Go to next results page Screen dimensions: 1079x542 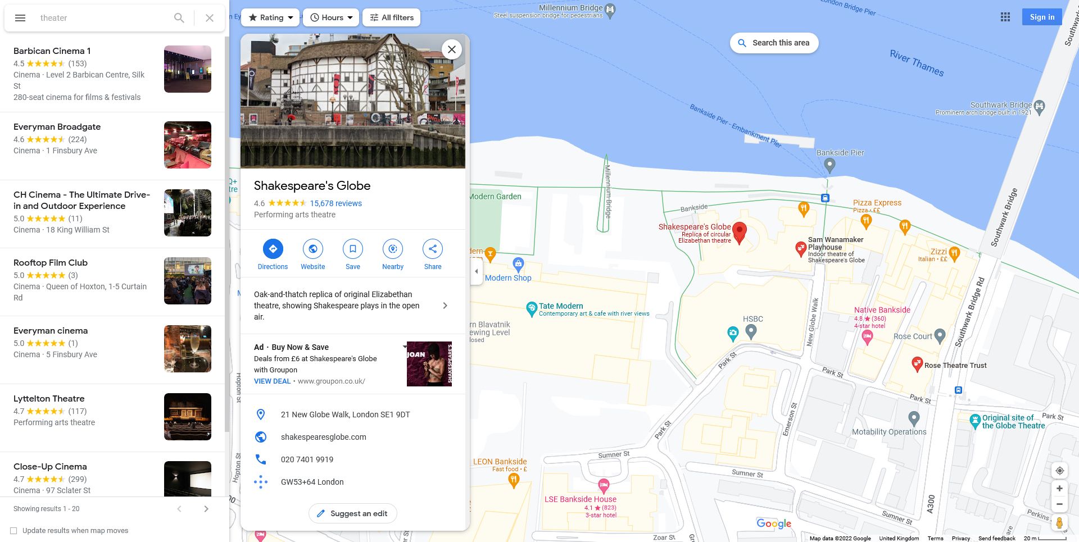coord(206,509)
